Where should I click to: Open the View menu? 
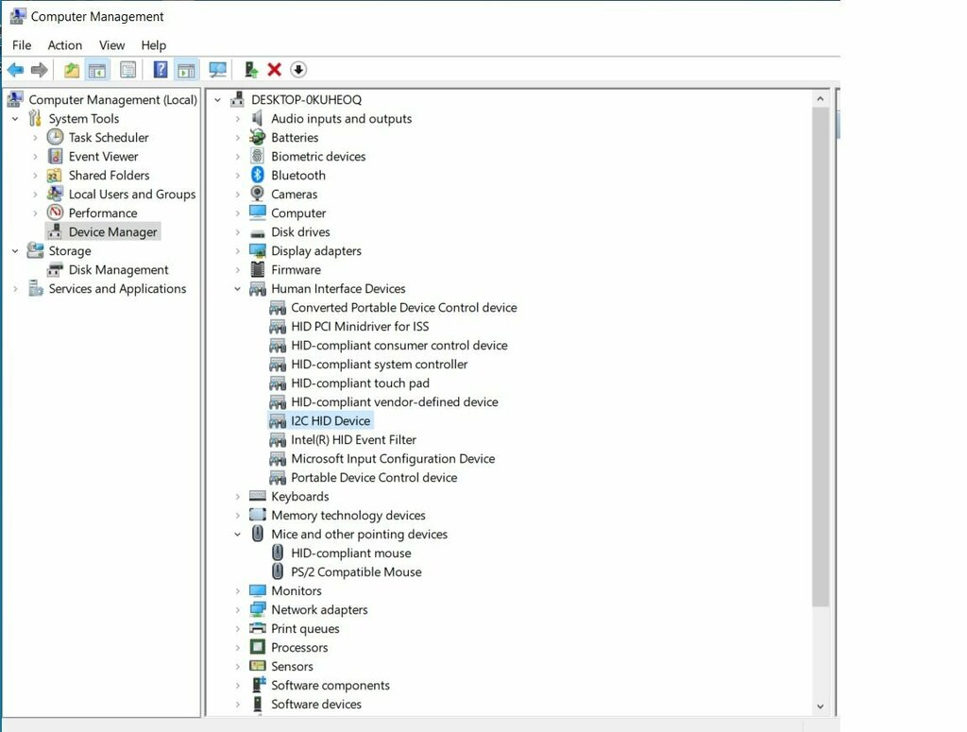coord(111,45)
